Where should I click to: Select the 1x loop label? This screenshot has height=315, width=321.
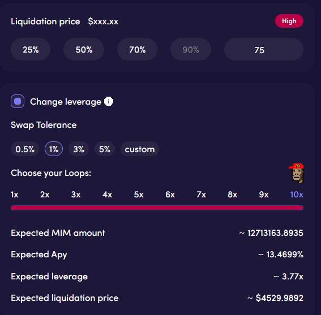15,195
